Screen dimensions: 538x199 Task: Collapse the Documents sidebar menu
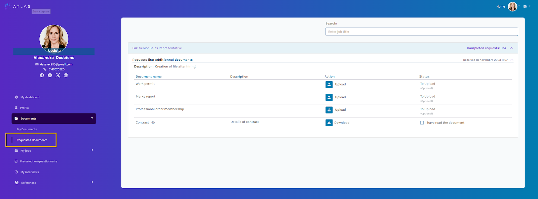(54, 118)
